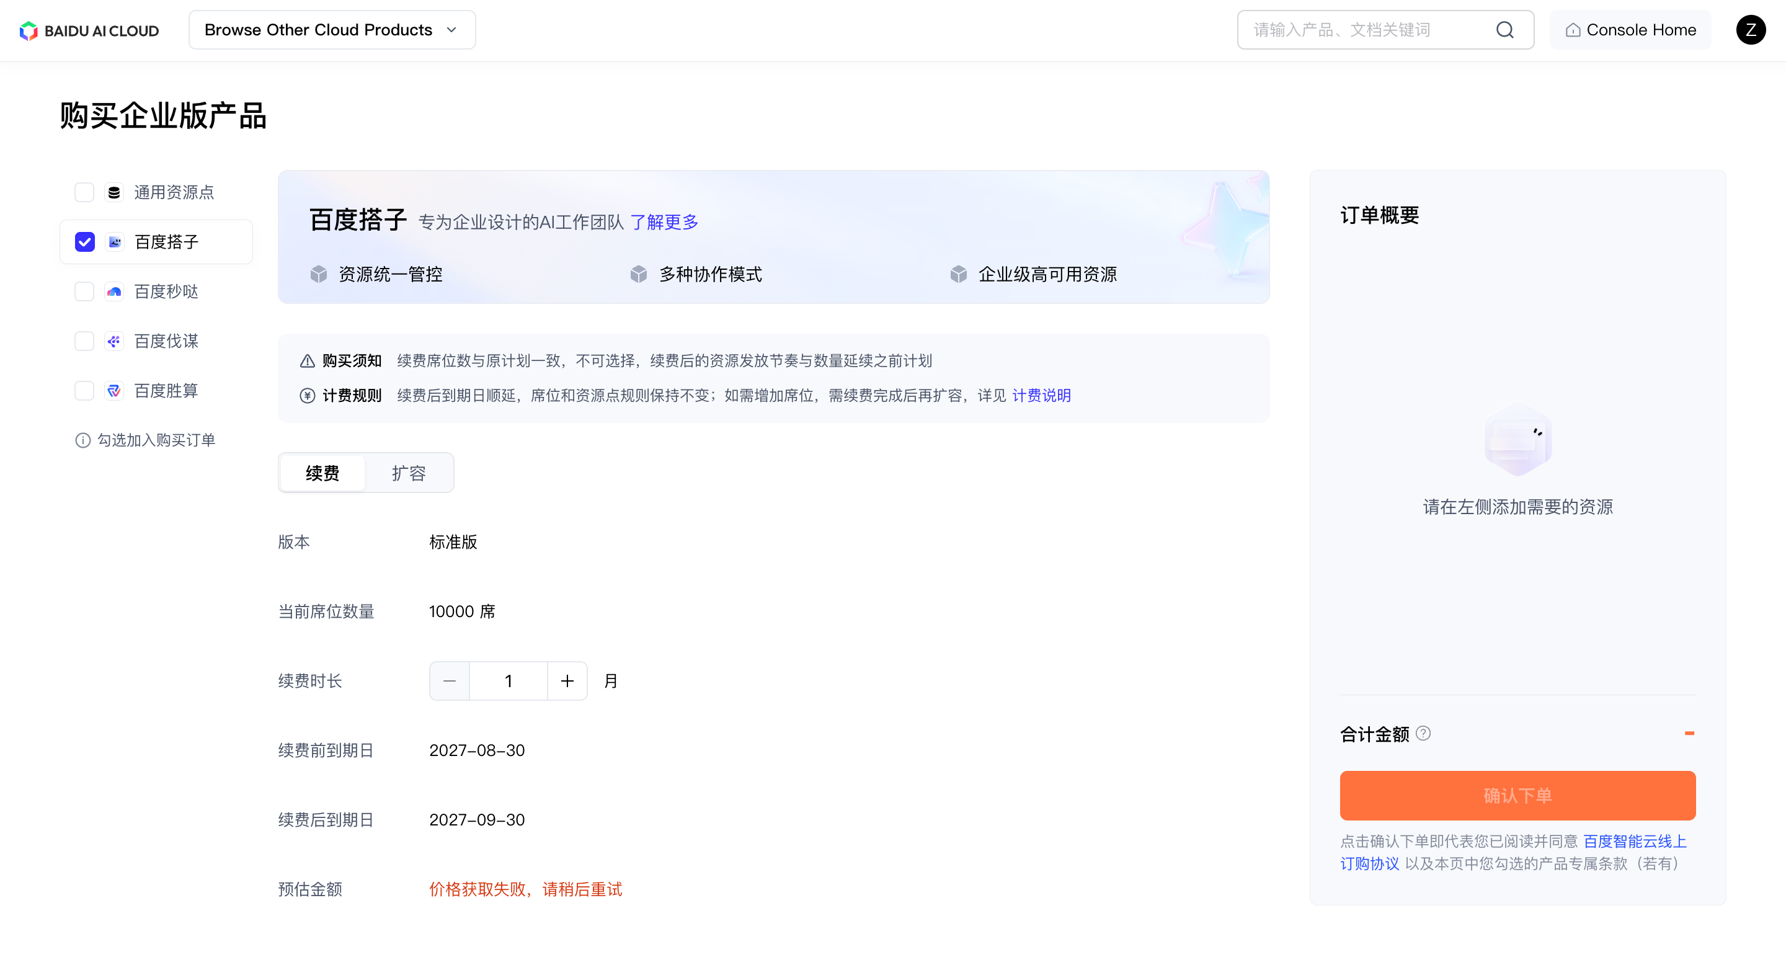Check the 通用资源点 checkbox
Viewport: 1786px width, 965px height.
84,192
